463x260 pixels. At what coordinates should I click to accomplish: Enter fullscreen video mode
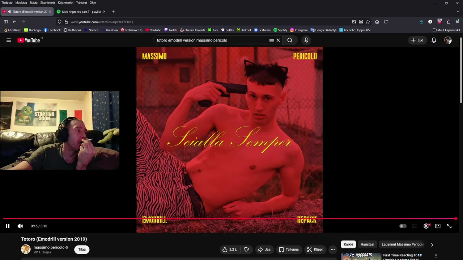[x=449, y=226]
